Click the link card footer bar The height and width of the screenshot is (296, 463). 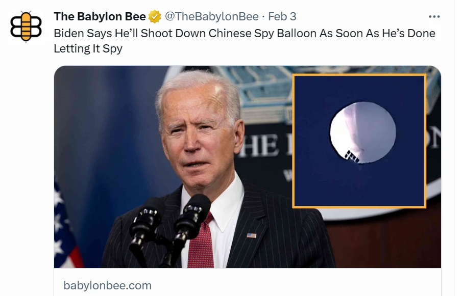248,282
